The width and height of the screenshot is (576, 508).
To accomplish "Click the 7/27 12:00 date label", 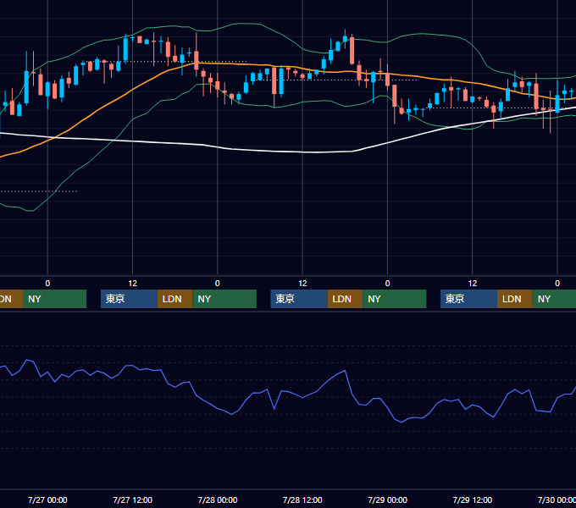I will (x=132, y=500).
